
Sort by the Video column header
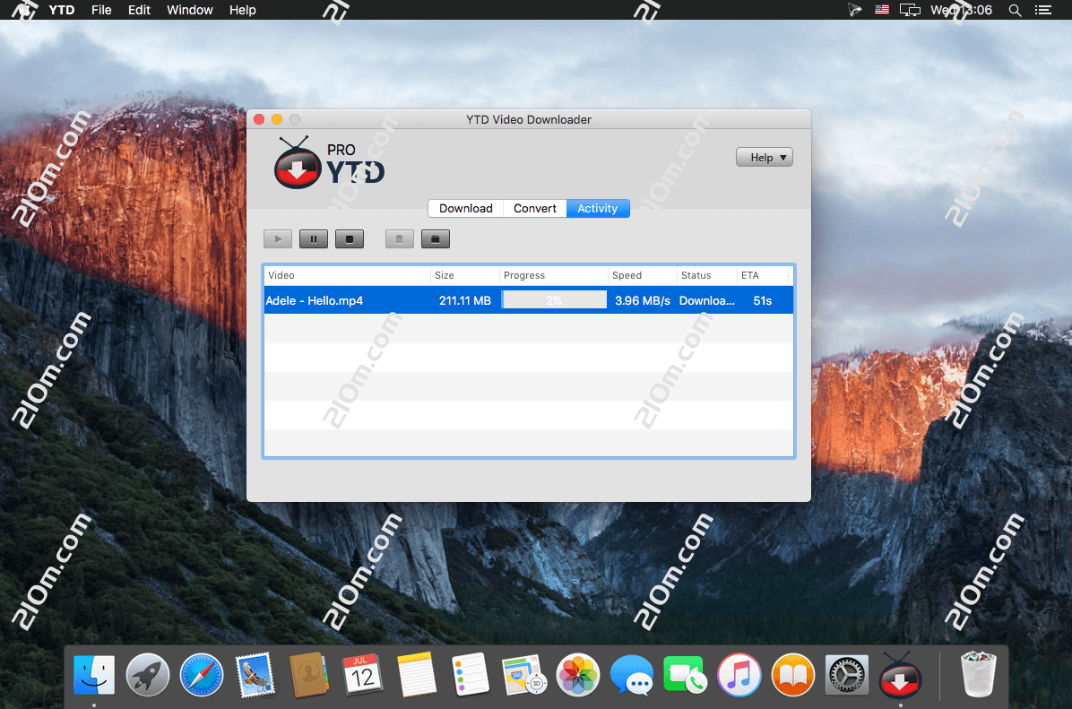point(347,275)
